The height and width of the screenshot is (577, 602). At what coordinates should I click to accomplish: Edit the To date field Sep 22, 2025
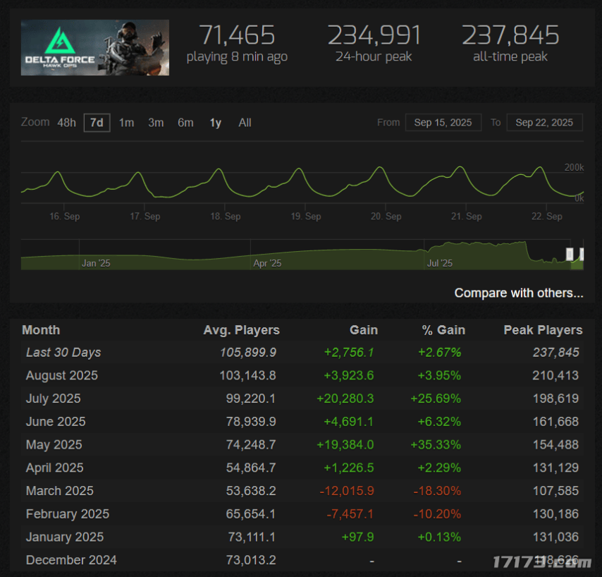pos(544,123)
